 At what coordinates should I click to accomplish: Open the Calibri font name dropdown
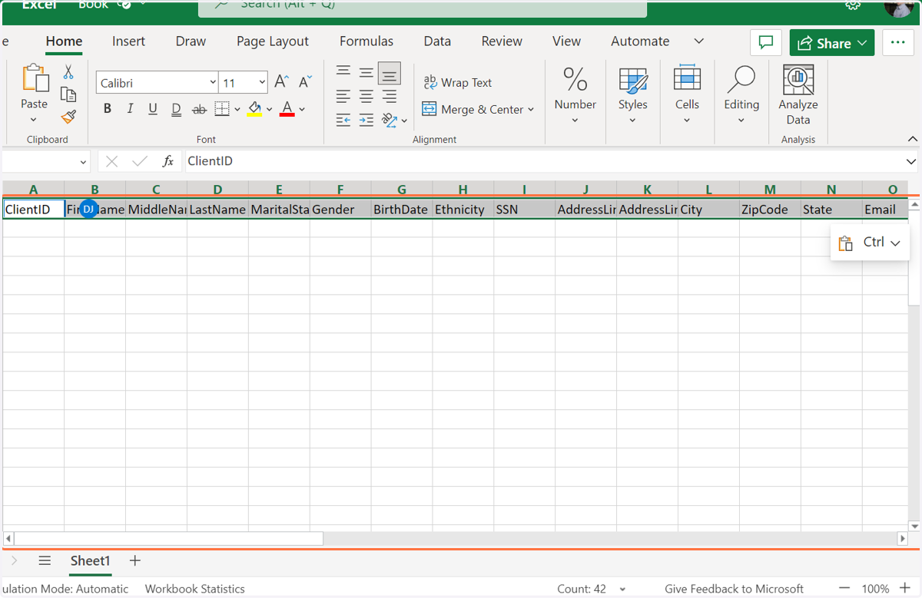213,82
